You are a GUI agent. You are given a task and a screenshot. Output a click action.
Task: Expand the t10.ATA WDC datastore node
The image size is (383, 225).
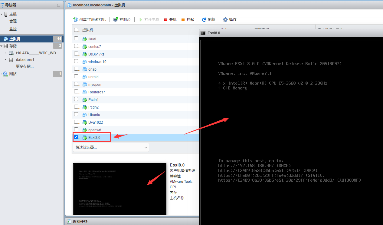(x=5, y=53)
